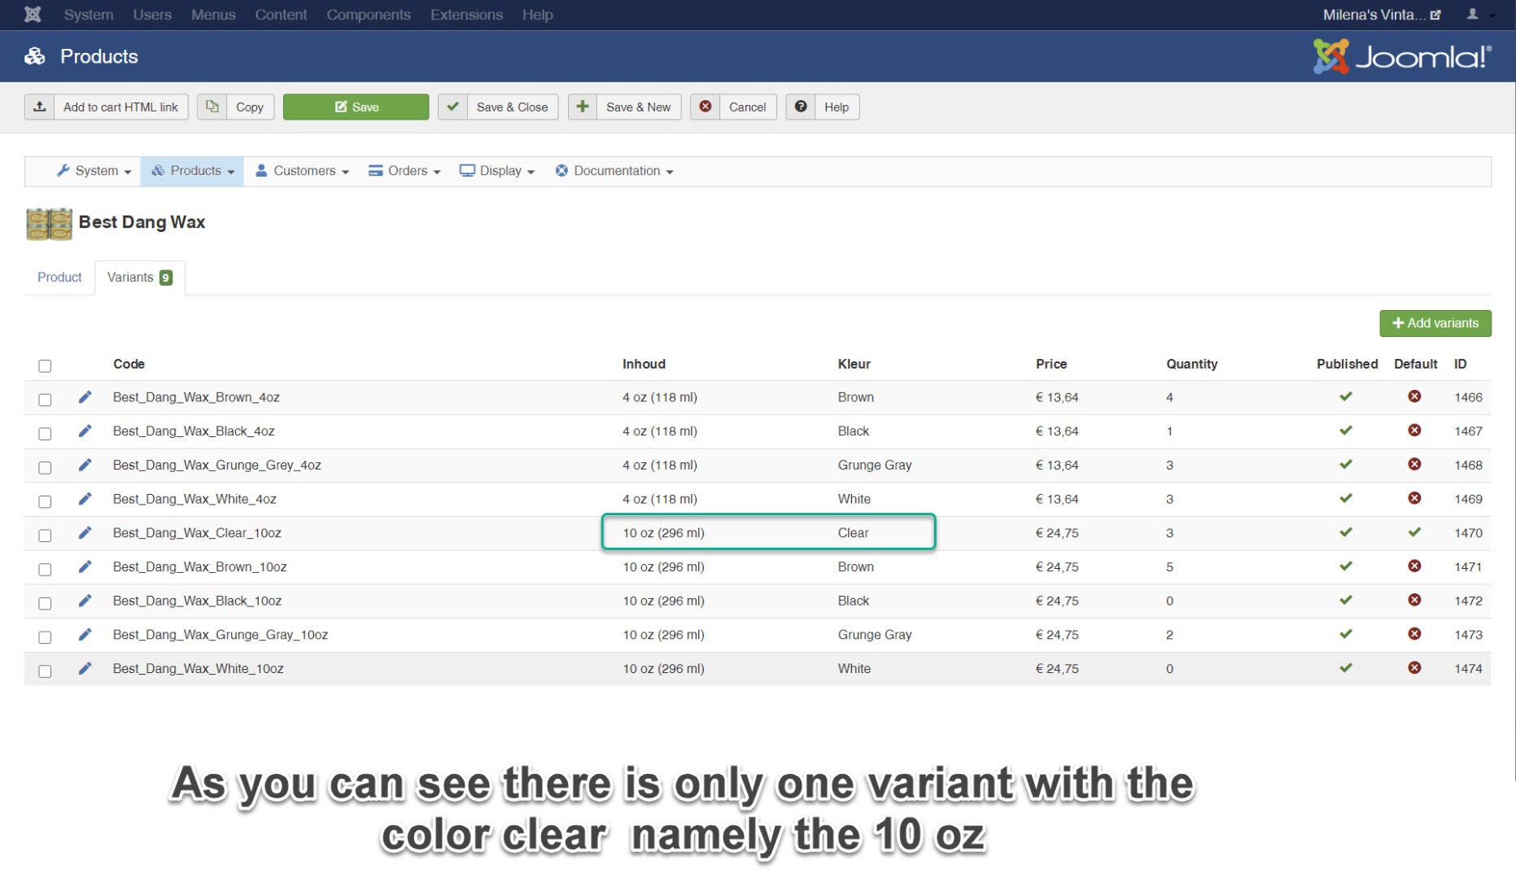This screenshot has width=1516, height=879.
Task: Set variant 1468 as default
Action: (x=1414, y=465)
